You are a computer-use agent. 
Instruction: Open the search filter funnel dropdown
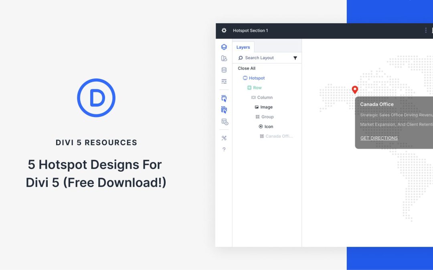(x=295, y=58)
